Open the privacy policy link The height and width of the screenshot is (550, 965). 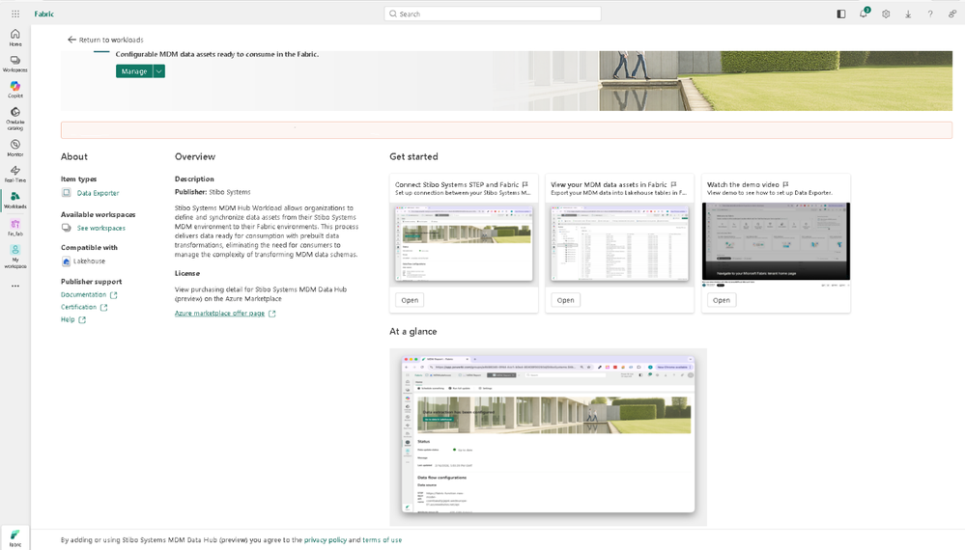point(326,540)
